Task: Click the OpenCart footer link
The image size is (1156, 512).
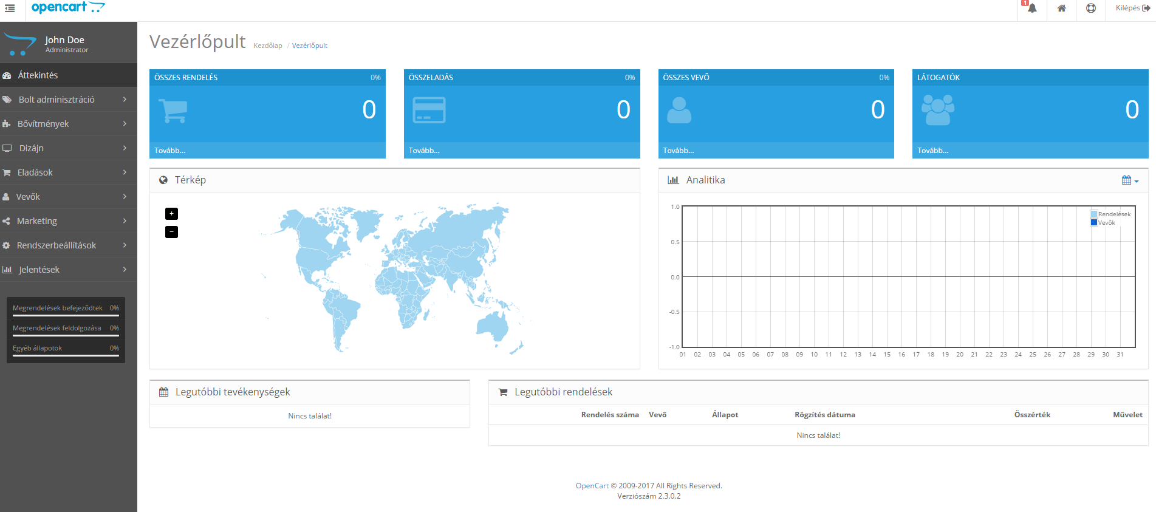Action: pos(592,486)
